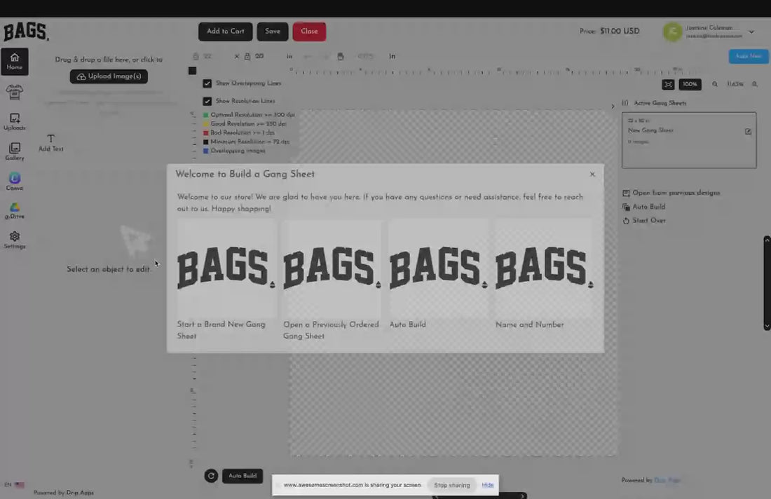
Task: Open the user account dropdown arrow
Action: 751,32
